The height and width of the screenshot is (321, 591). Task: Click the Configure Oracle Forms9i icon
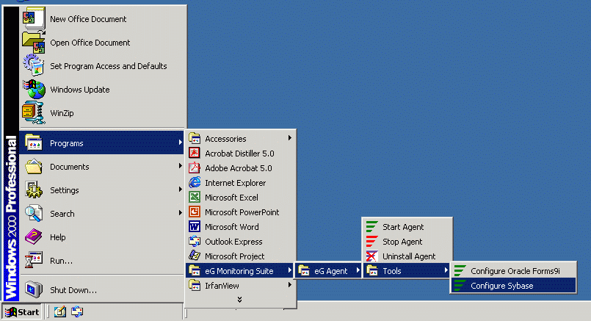(460, 271)
